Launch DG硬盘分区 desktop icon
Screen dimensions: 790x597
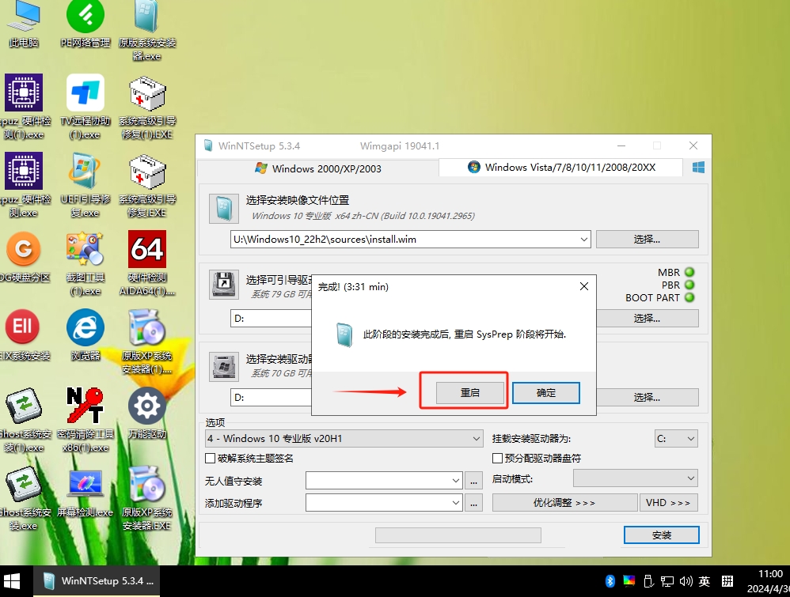[x=24, y=257]
